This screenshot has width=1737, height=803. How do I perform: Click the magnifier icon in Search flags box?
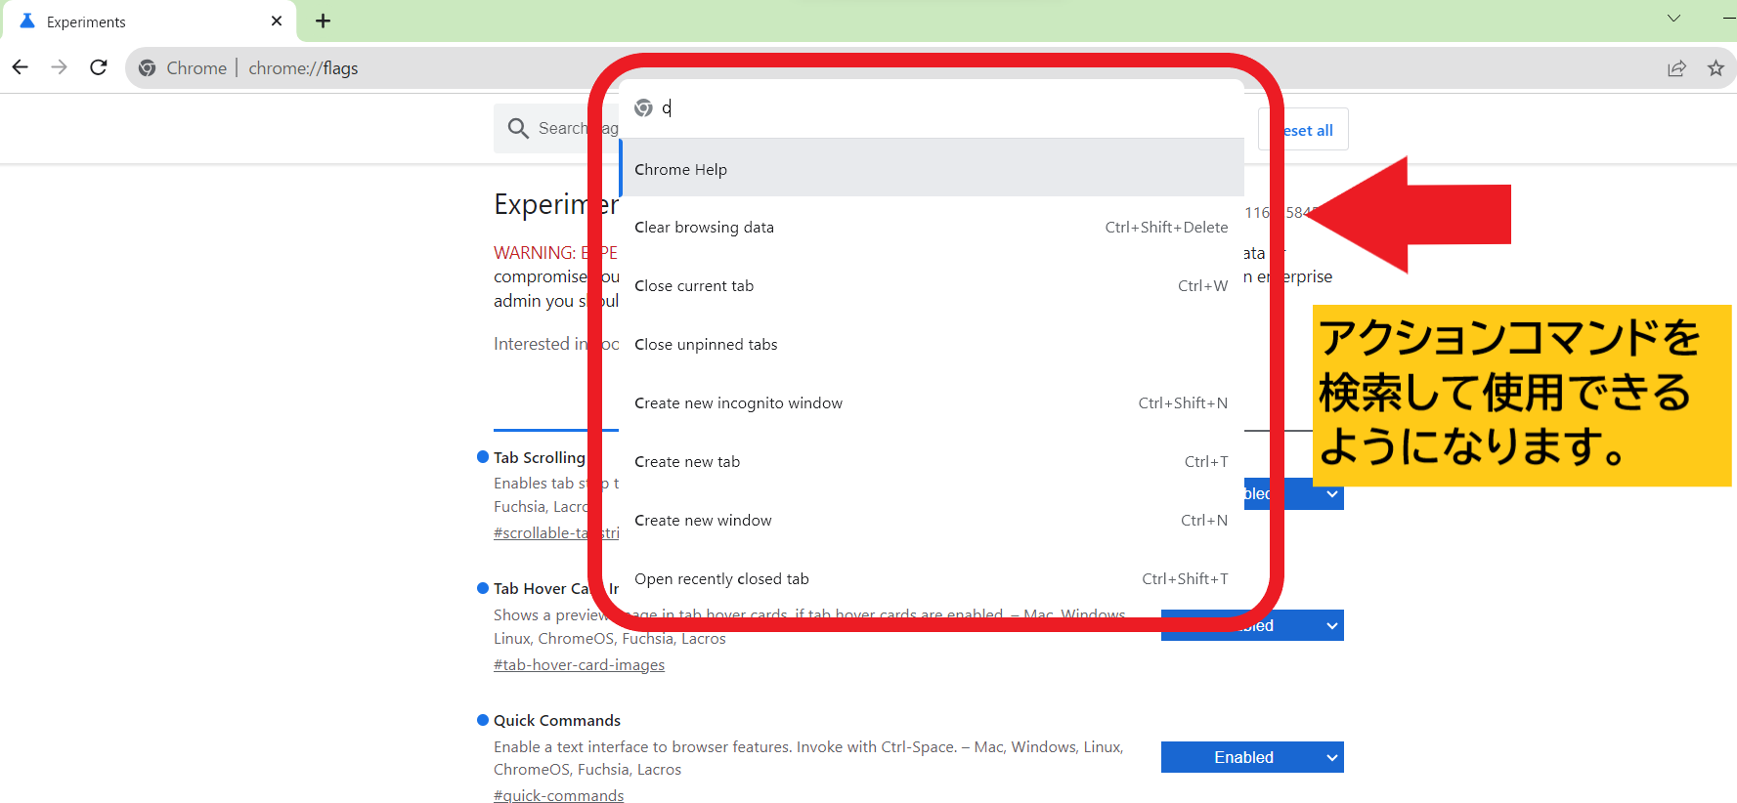(x=518, y=128)
